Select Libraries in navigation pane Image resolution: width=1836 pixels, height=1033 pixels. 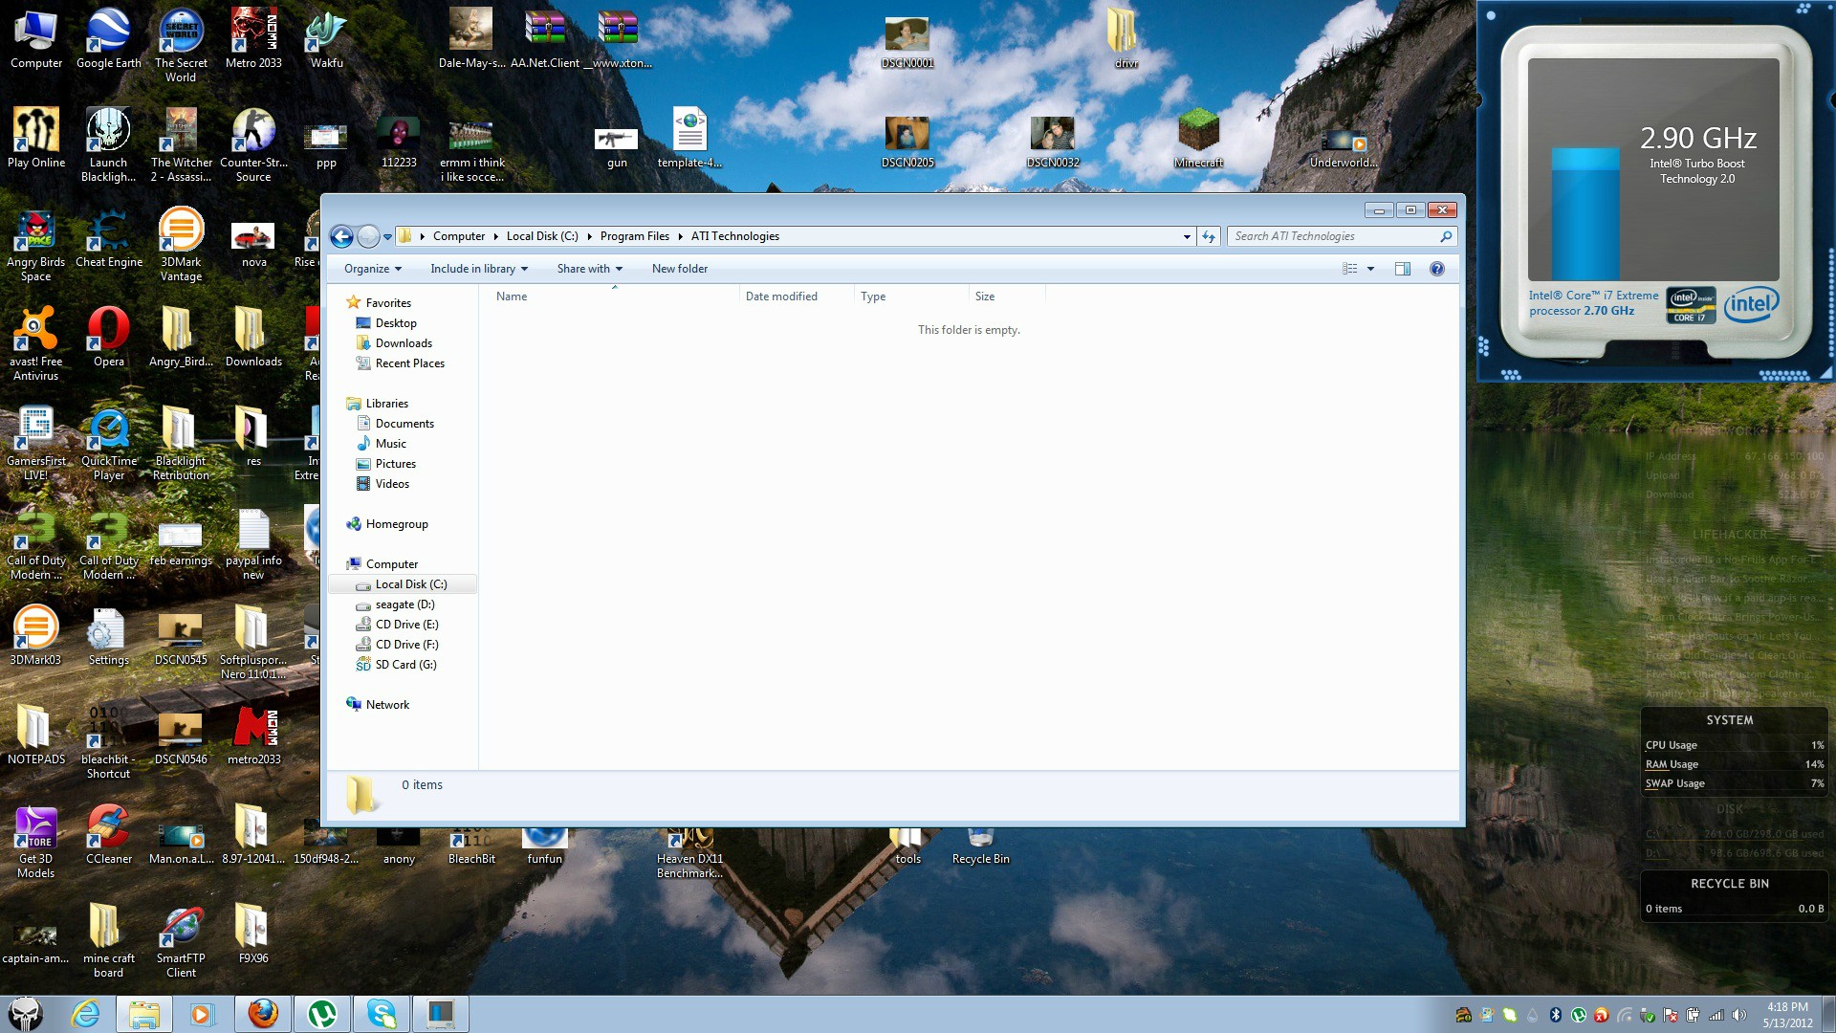pos(386,404)
